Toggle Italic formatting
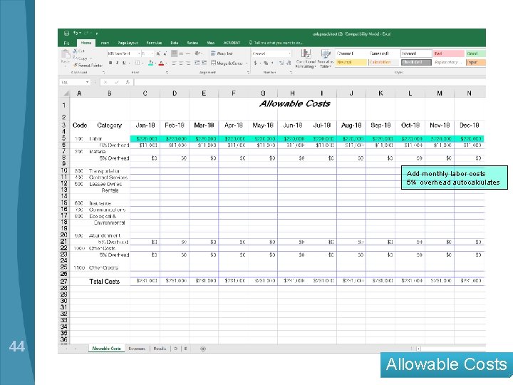Screen dimensions: 513x385 (117, 63)
